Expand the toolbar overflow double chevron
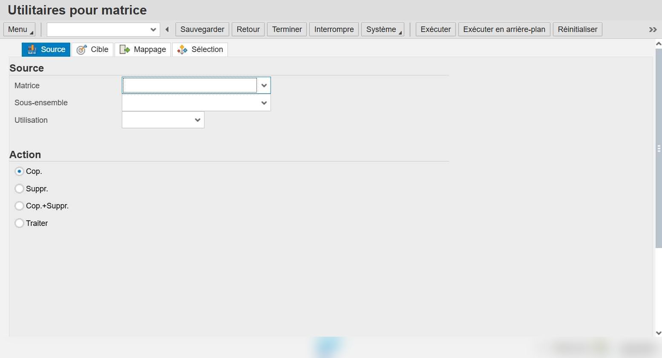 click(x=653, y=29)
